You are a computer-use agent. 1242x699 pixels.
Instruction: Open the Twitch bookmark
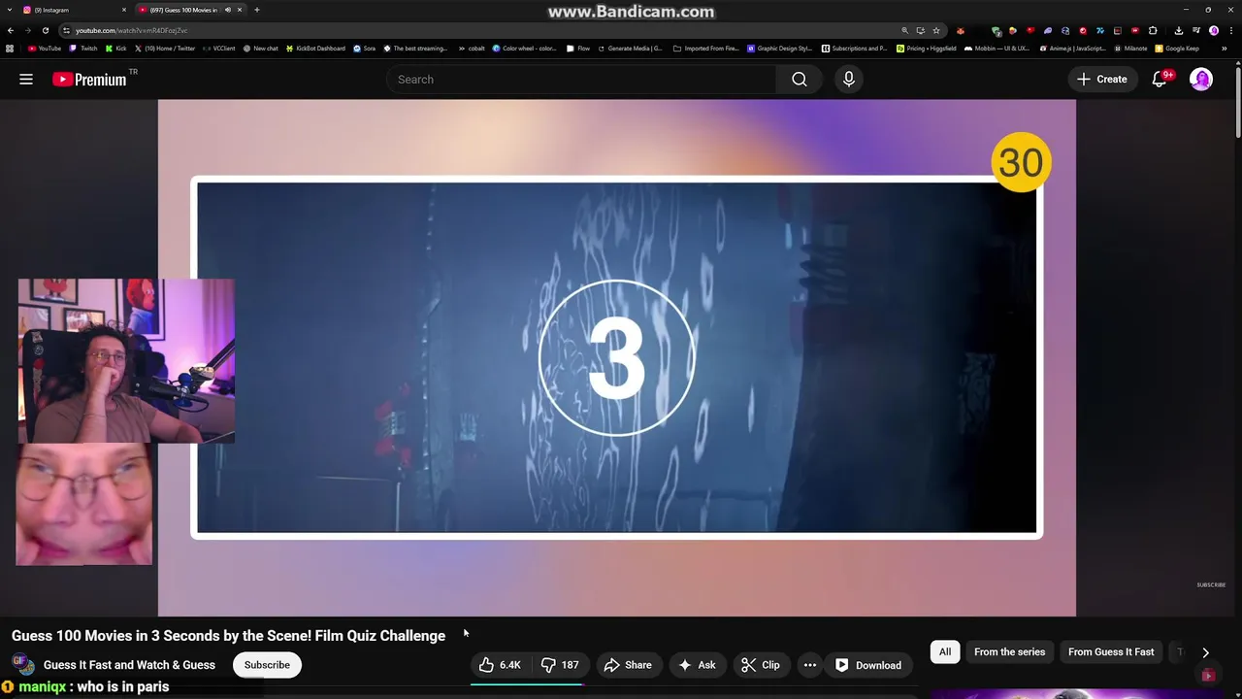coord(83,48)
